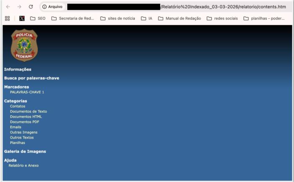This screenshot has height=182, width=294.
Task: Open the IA bookmarks folder
Action: 146,18
